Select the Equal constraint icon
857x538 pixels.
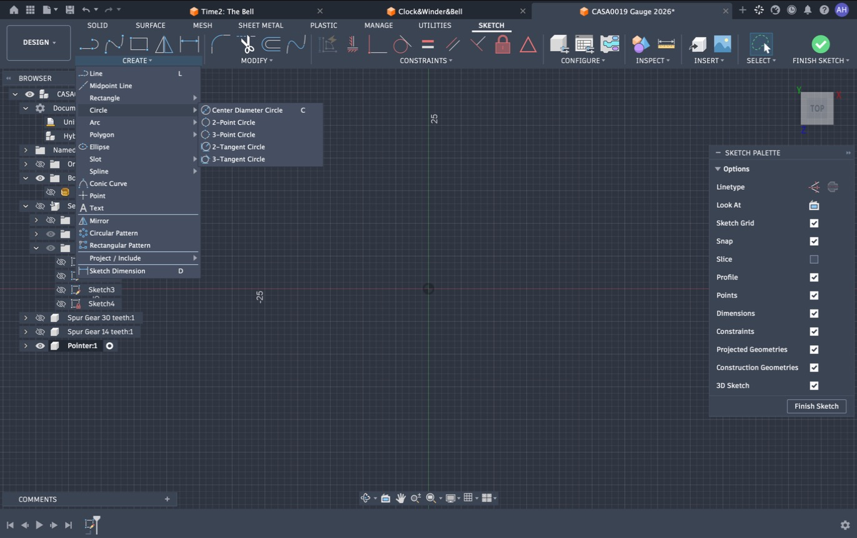pos(428,44)
